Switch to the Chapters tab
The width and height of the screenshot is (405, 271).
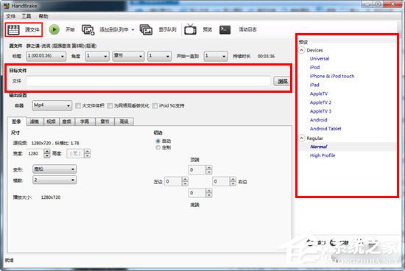click(x=105, y=122)
